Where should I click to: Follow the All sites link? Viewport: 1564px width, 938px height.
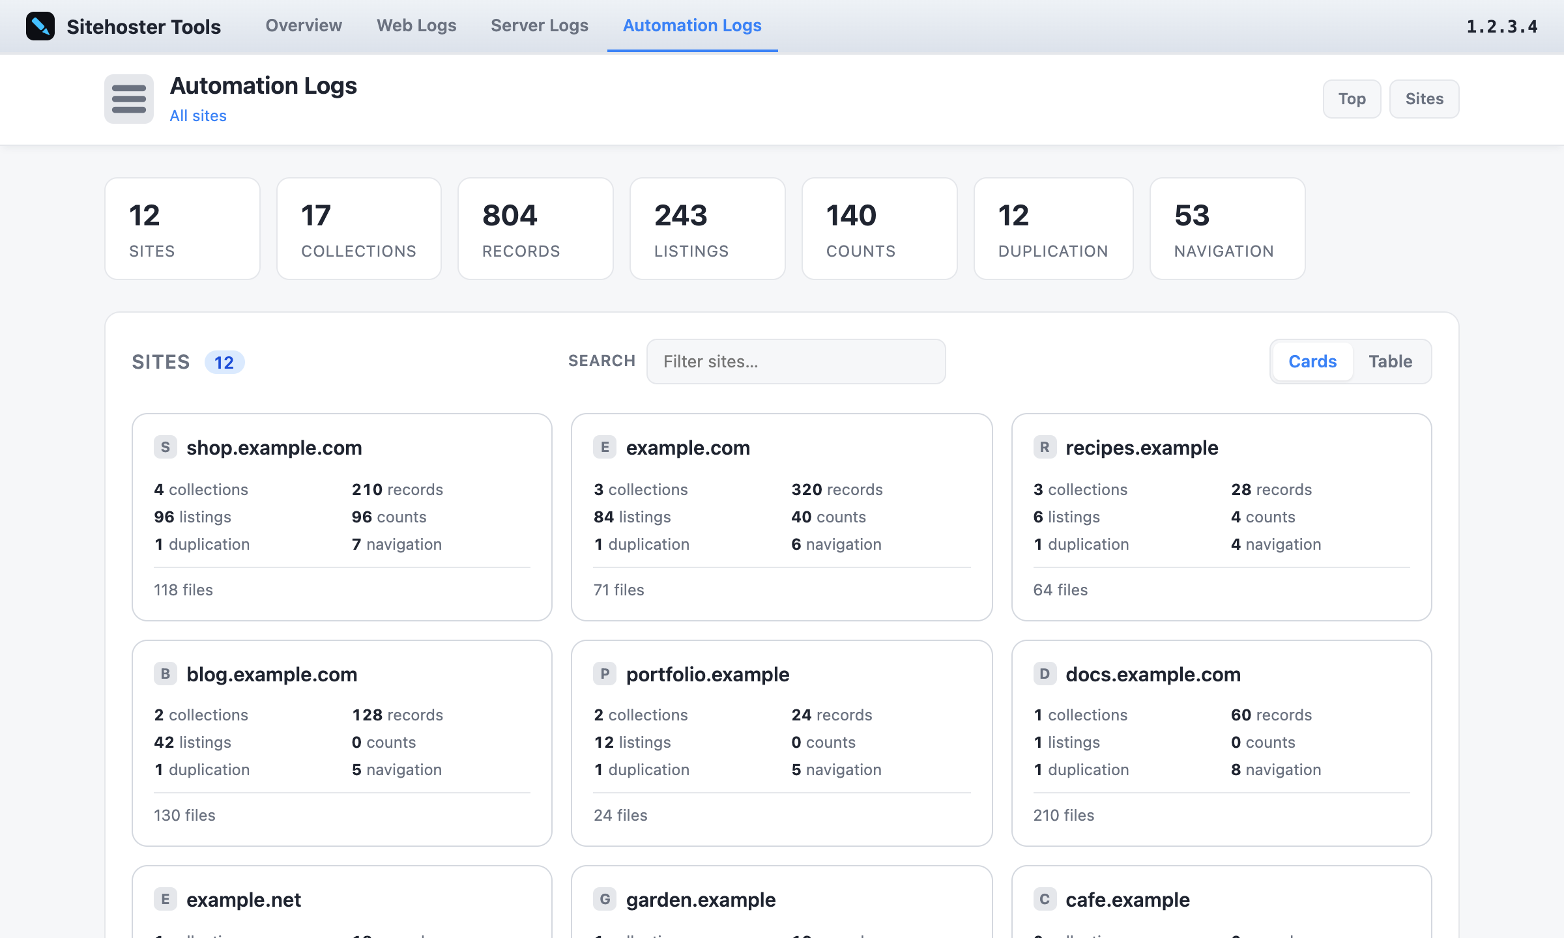(x=198, y=116)
